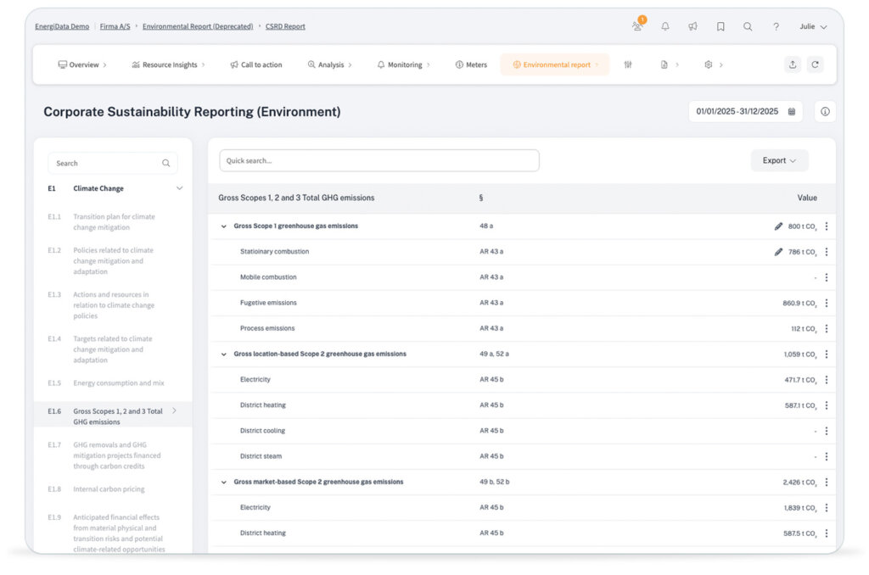The height and width of the screenshot is (575, 869).
Task: Expand the Overview menu
Action: tap(82, 64)
